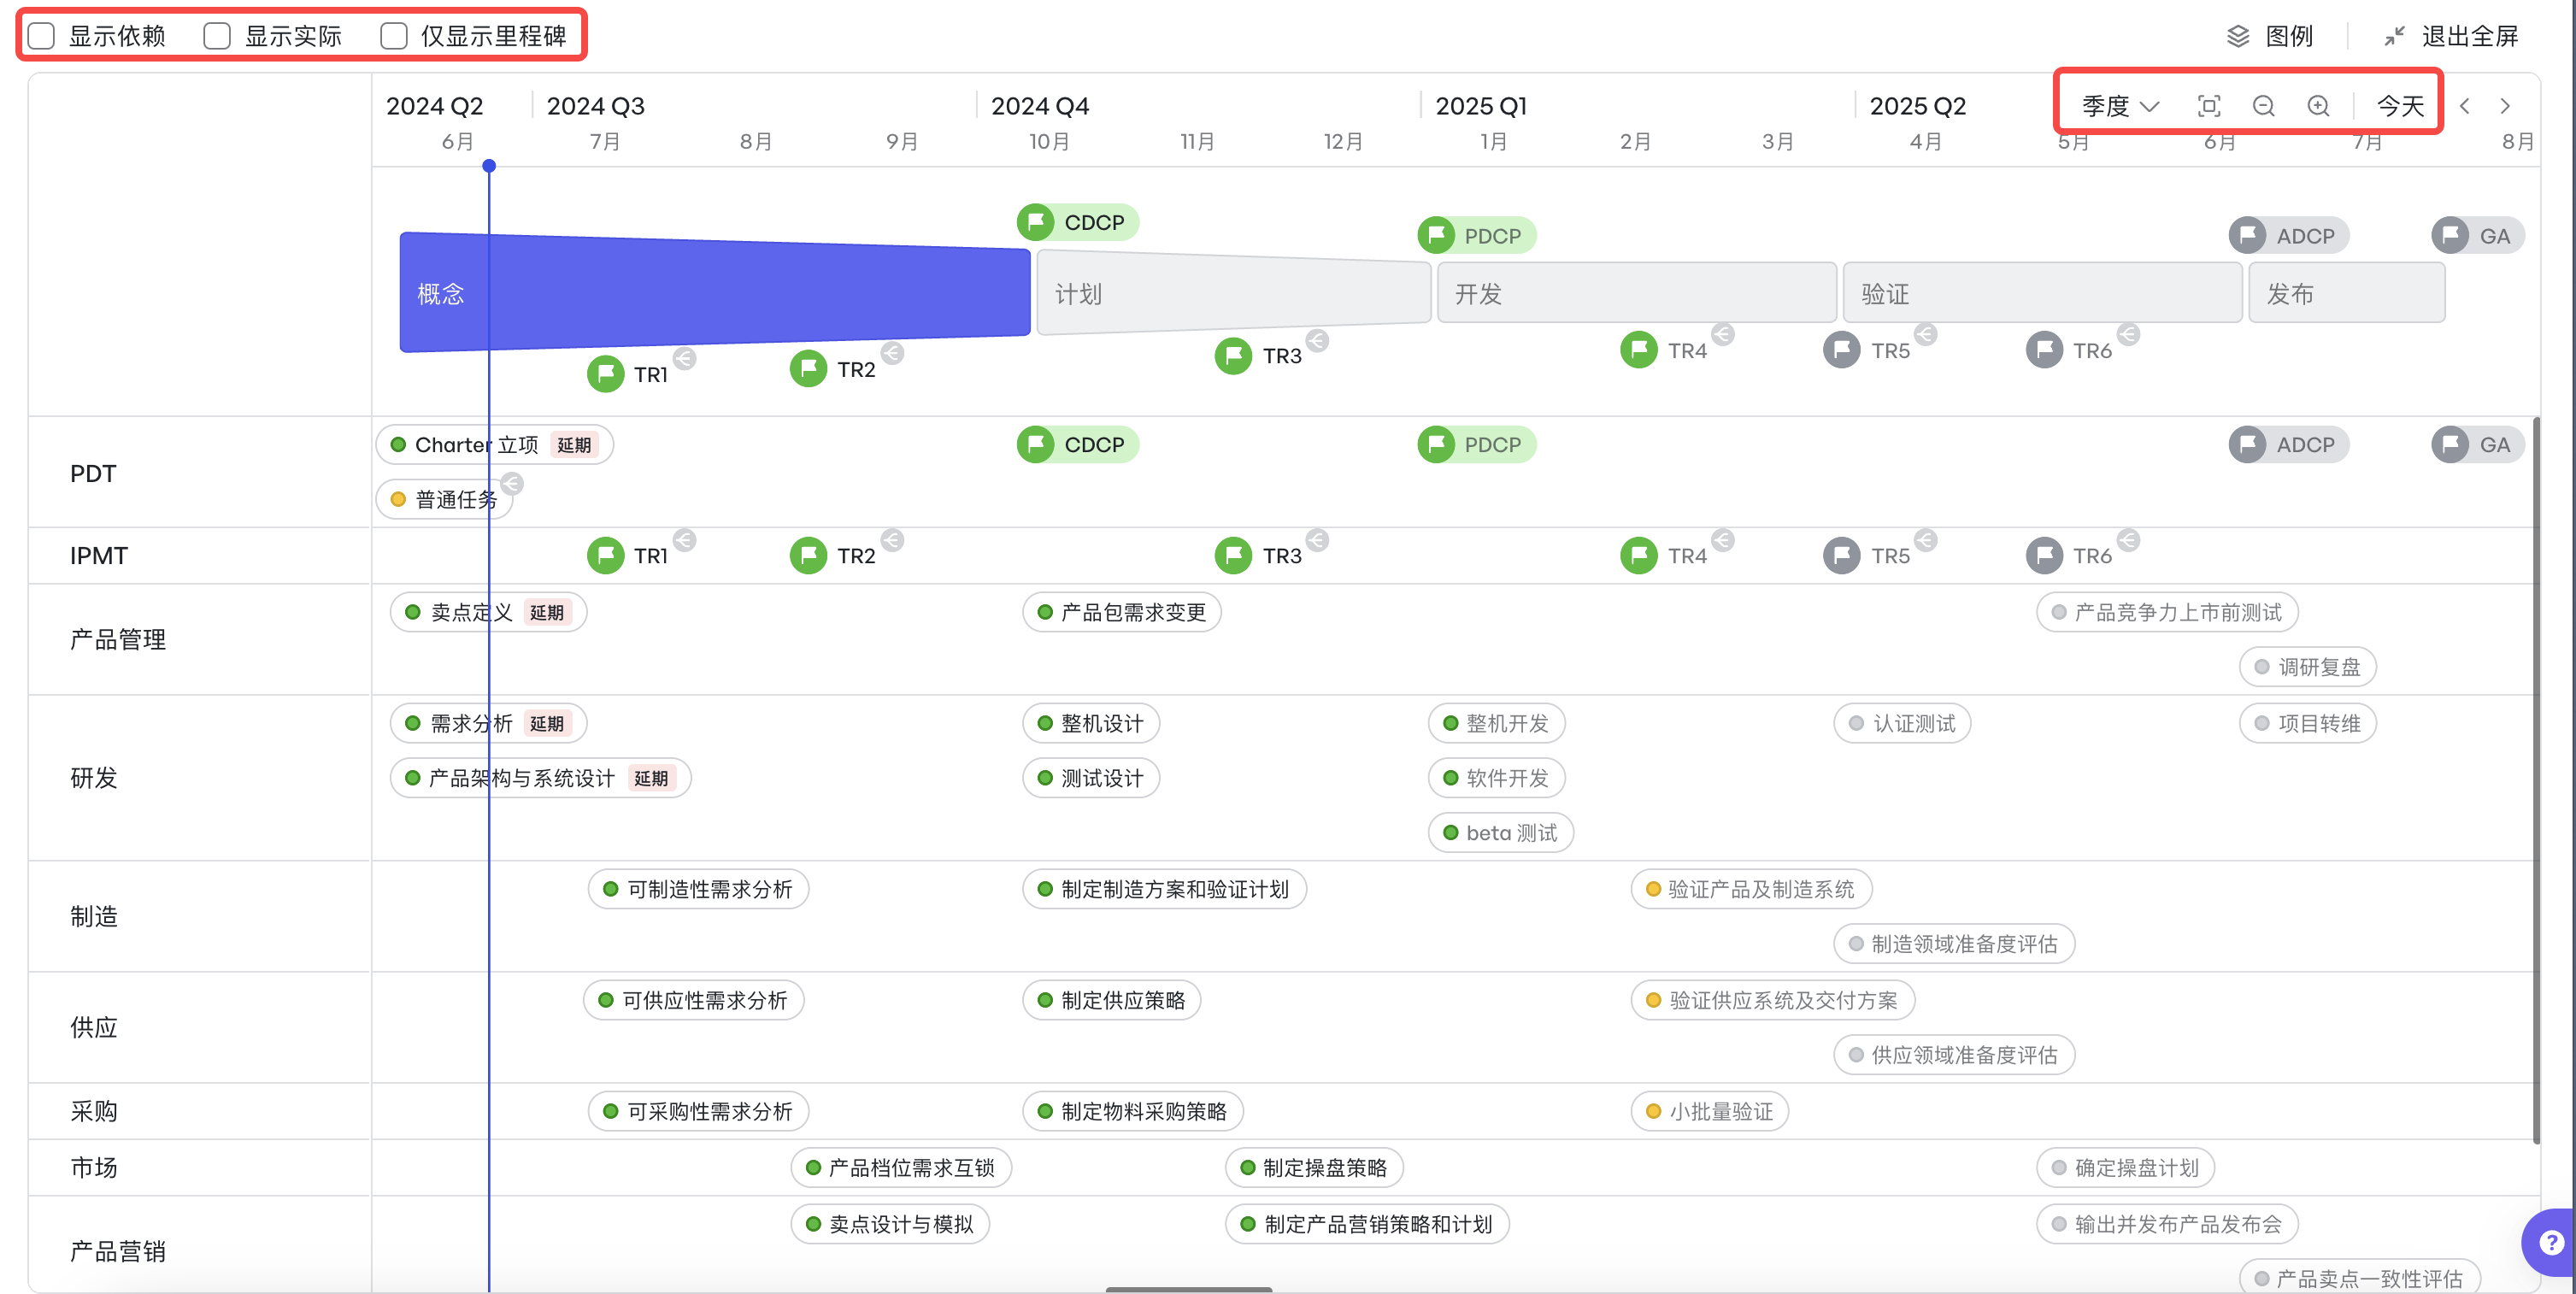Click the 制定操盘策略 task
2576x1294 pixels.
point(1315,1167)
